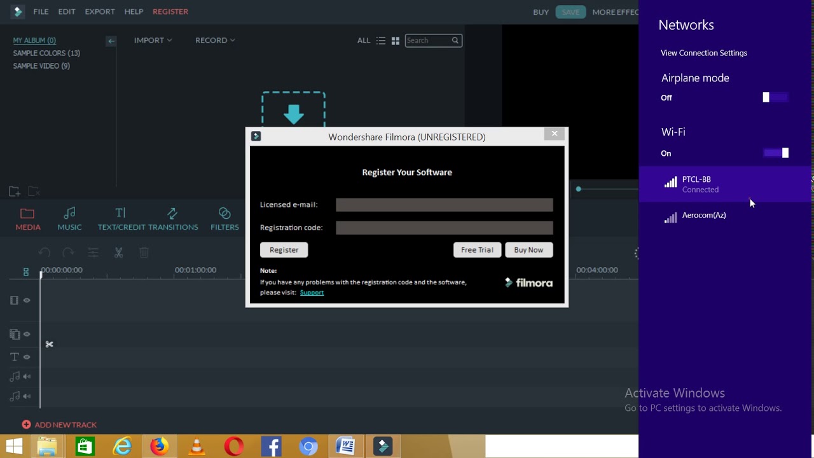Switch media library to grid view
The height and width of the screenshot is (458, 814).
point(396,40)
